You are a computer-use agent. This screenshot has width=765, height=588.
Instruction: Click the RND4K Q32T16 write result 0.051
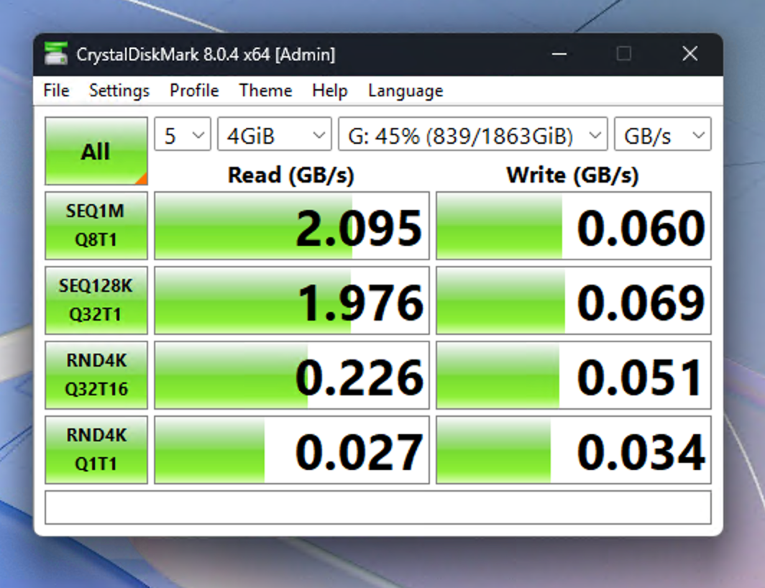pyautogui.click(x=574, y=375)
